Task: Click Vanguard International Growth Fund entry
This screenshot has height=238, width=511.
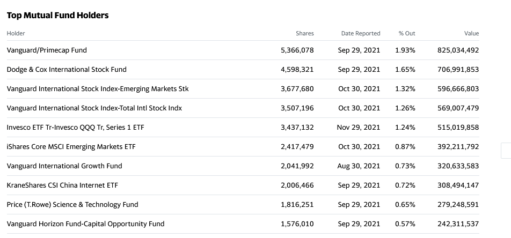Action: 64,166
